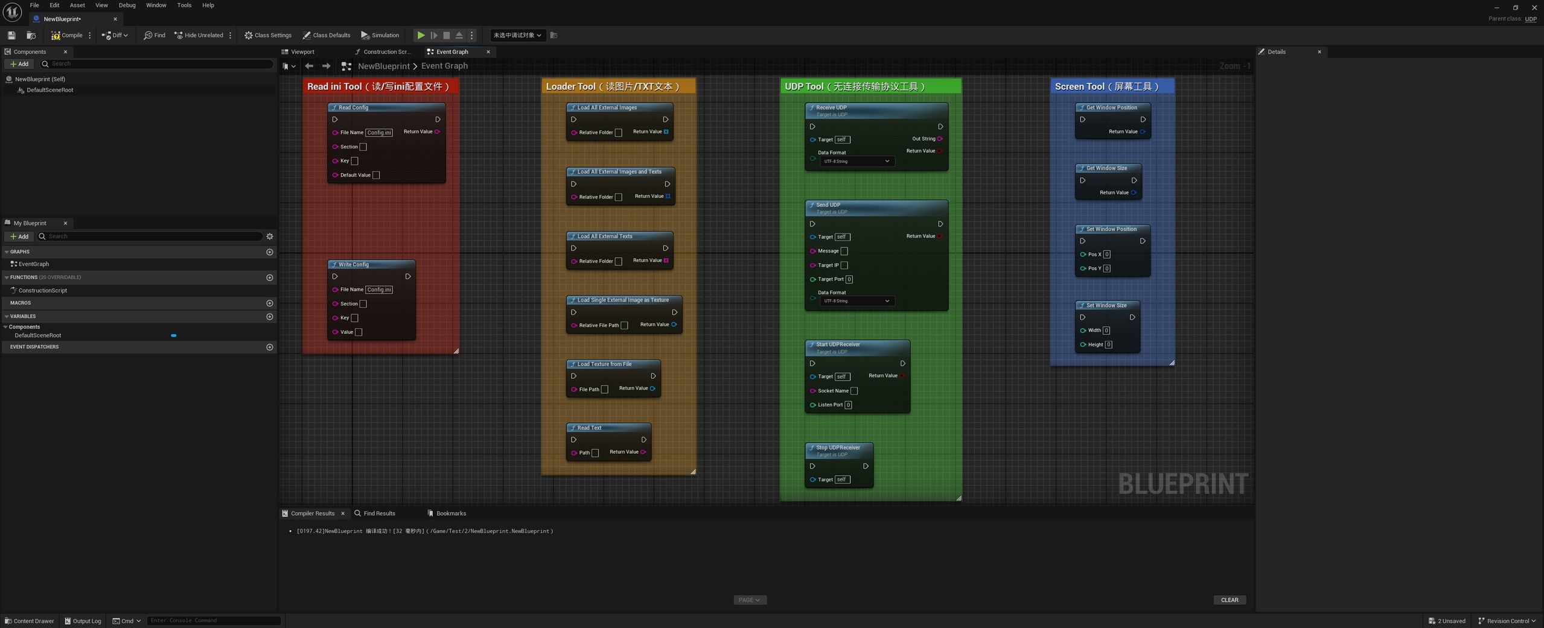Viewport: 1544px width, 628px height.
Task: Start play with green Play icon
Action: click(x=421, y=35)
